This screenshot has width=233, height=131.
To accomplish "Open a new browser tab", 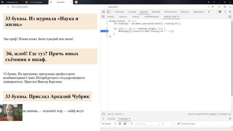I will point(76,2).
